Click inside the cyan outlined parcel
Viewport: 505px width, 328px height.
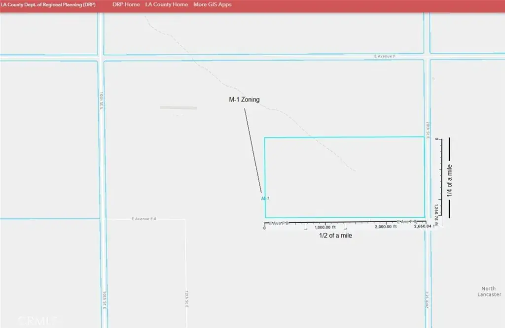(344, 177)
